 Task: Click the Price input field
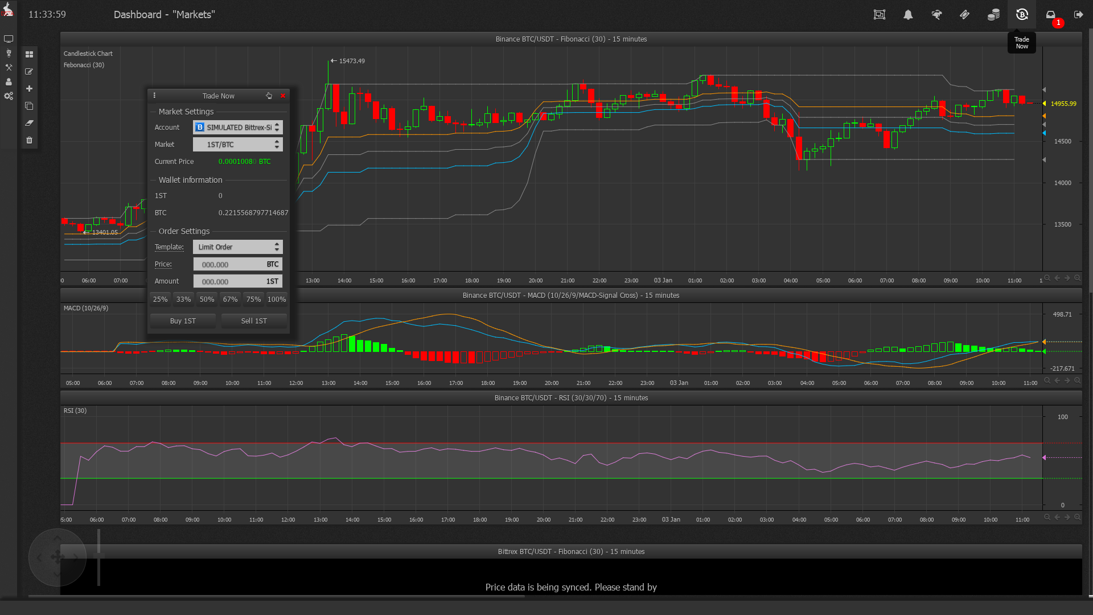(x=238, y=264)
